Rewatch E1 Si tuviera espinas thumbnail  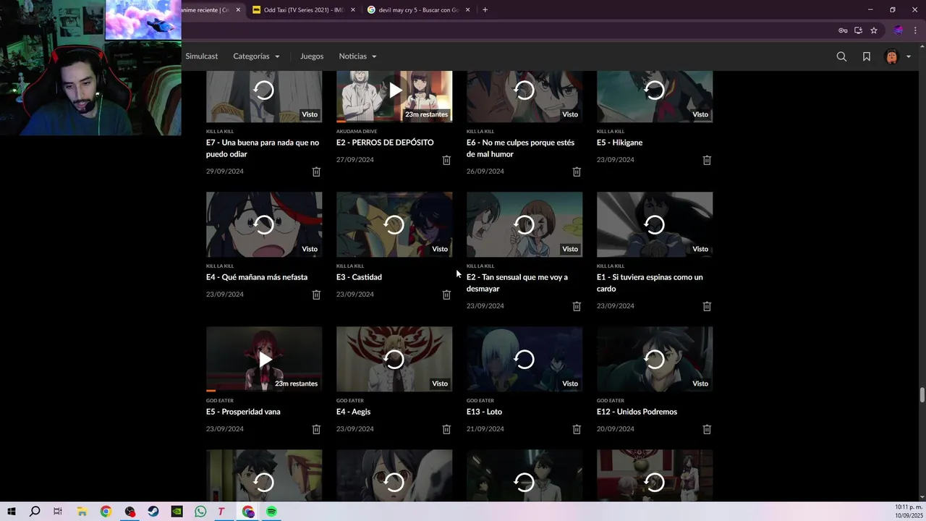click(x=655, y=224)
